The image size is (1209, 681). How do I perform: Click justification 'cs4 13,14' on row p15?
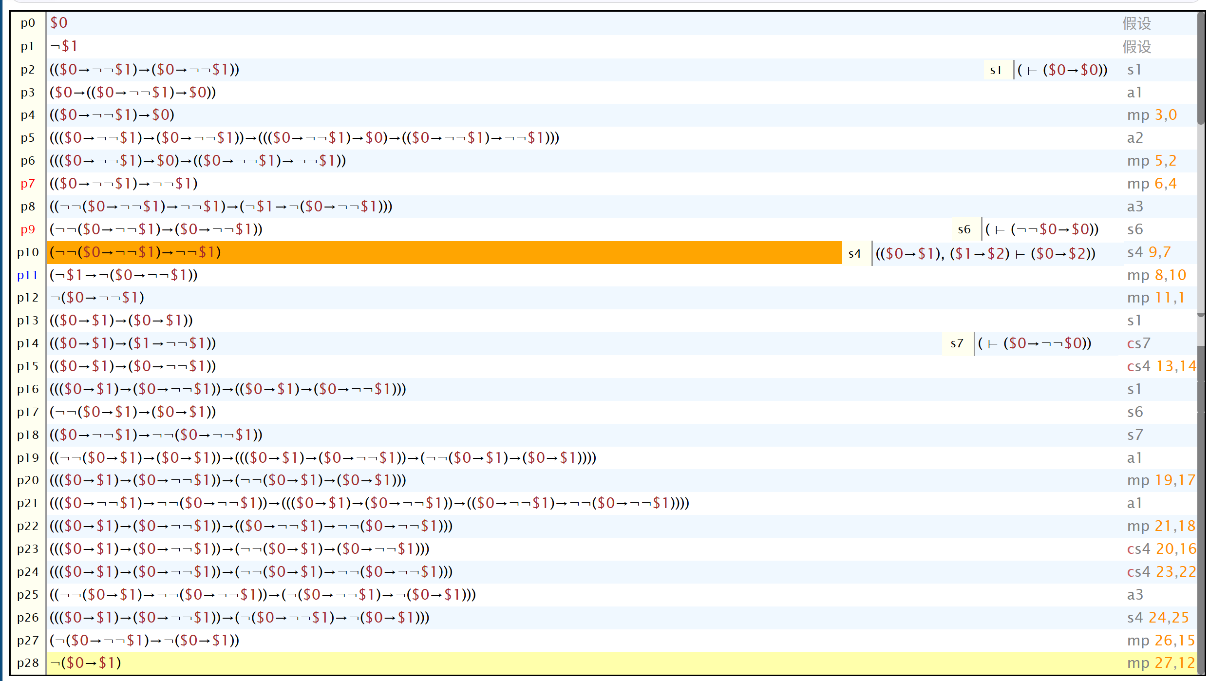1161,366
